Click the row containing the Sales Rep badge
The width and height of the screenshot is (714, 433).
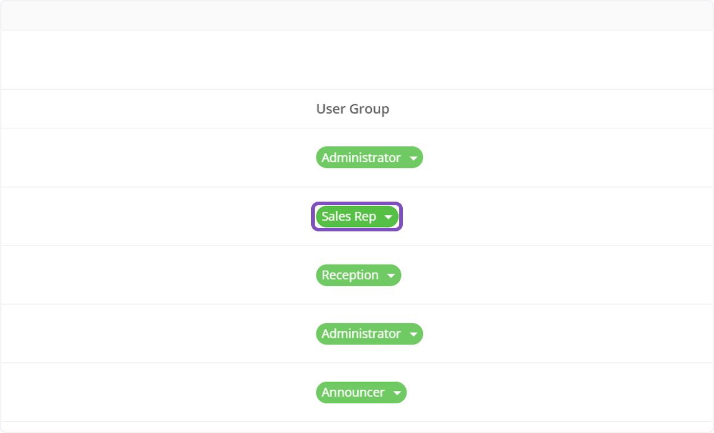click(x=178, y=216)
